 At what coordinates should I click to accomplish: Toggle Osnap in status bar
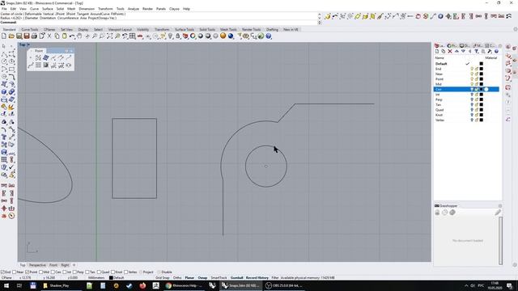coord(202,278)
